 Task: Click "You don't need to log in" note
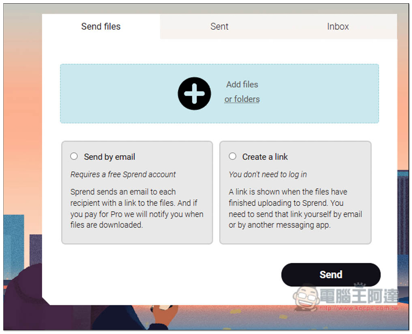(268, 174)
